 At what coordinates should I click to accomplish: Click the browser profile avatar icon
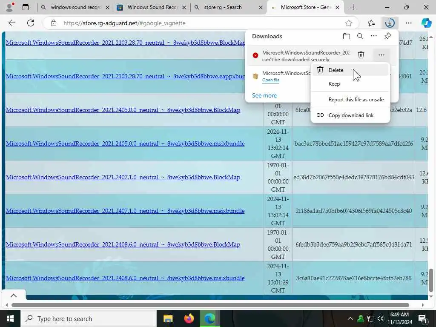(x=10, y=7)
